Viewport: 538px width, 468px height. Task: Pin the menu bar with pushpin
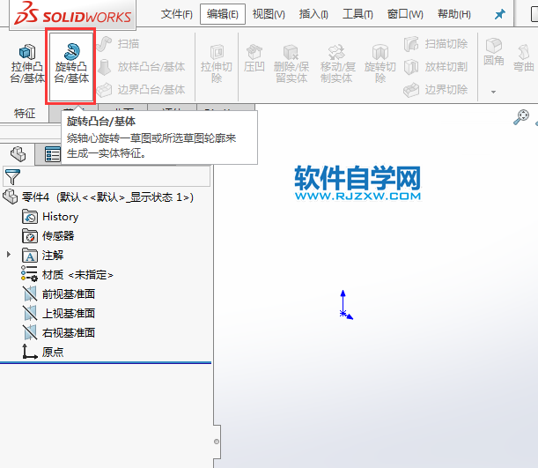(500, 14)
